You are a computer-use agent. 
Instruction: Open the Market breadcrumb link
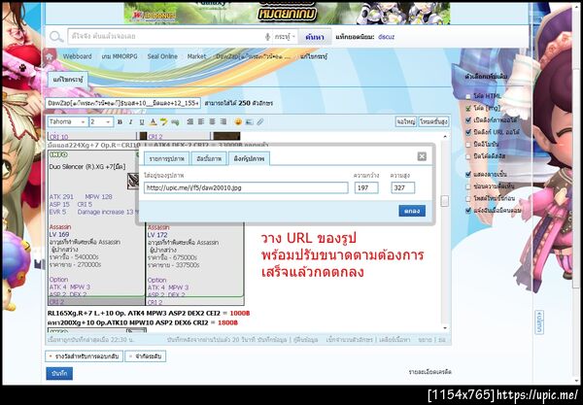point(196,56)
